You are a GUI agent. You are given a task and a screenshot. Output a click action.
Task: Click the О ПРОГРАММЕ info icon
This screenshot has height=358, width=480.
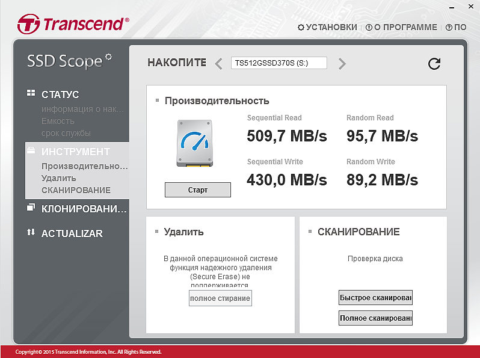coord(369,28)
